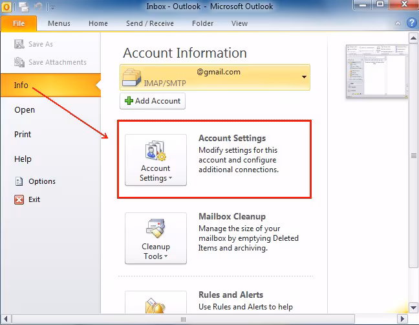Choose Exit to close Outlook
Image resolution: width=419 pixels, height=325 pixels.
(x=34, y=199)
